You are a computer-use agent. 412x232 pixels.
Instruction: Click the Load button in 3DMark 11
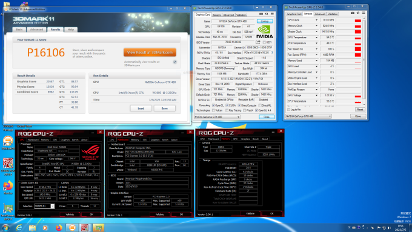pyautogui.click(x=141, y=108)
